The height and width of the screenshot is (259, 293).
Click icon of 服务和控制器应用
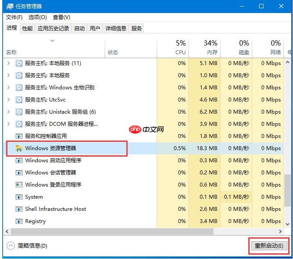pyautogui.click(x=19, y=136)
